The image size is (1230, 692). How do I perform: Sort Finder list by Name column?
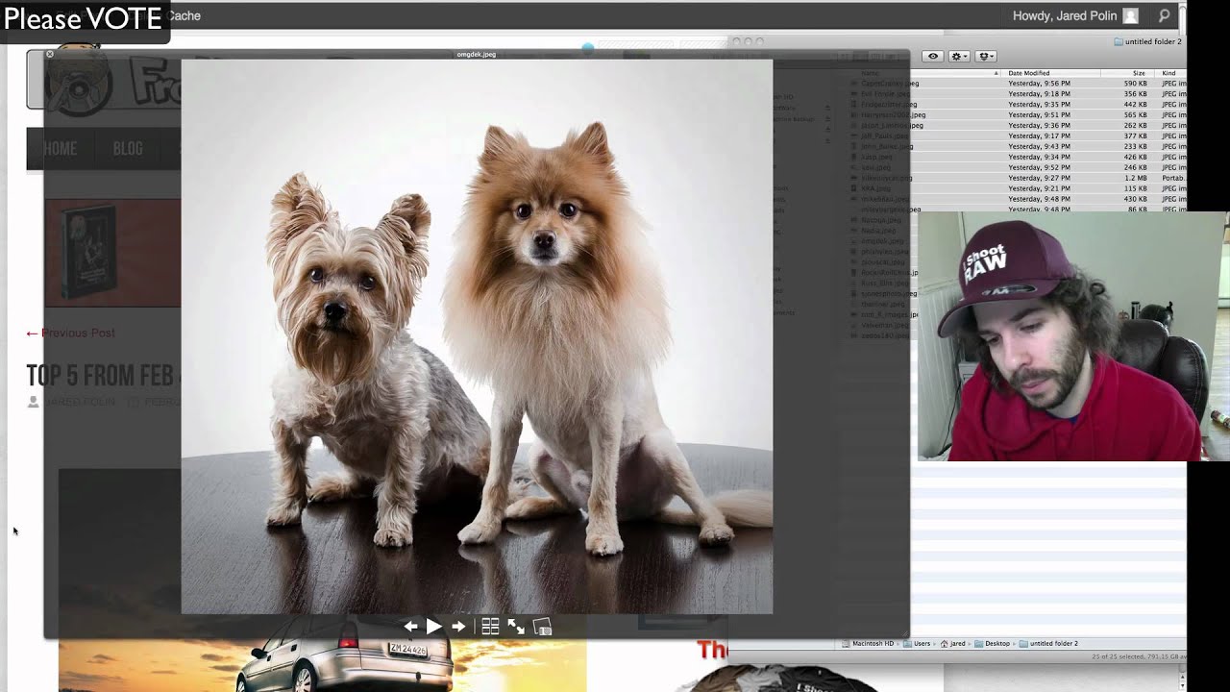pos(927,73)
